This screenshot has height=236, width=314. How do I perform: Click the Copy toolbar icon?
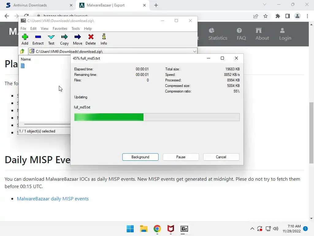[64, 40]
